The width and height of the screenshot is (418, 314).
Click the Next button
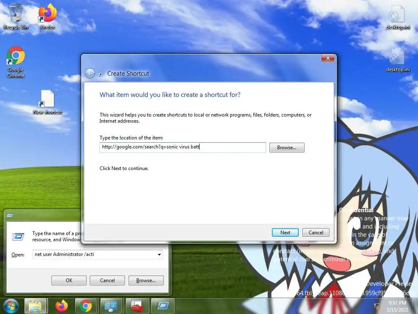pos(285,232)
